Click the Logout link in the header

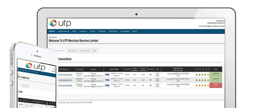(223, 26)
